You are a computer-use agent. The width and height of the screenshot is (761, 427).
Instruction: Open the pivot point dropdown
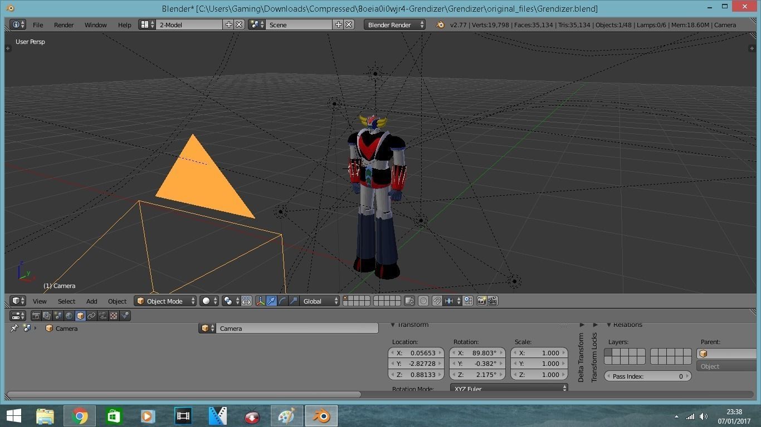pyautogui.click(x=231, y=301)
